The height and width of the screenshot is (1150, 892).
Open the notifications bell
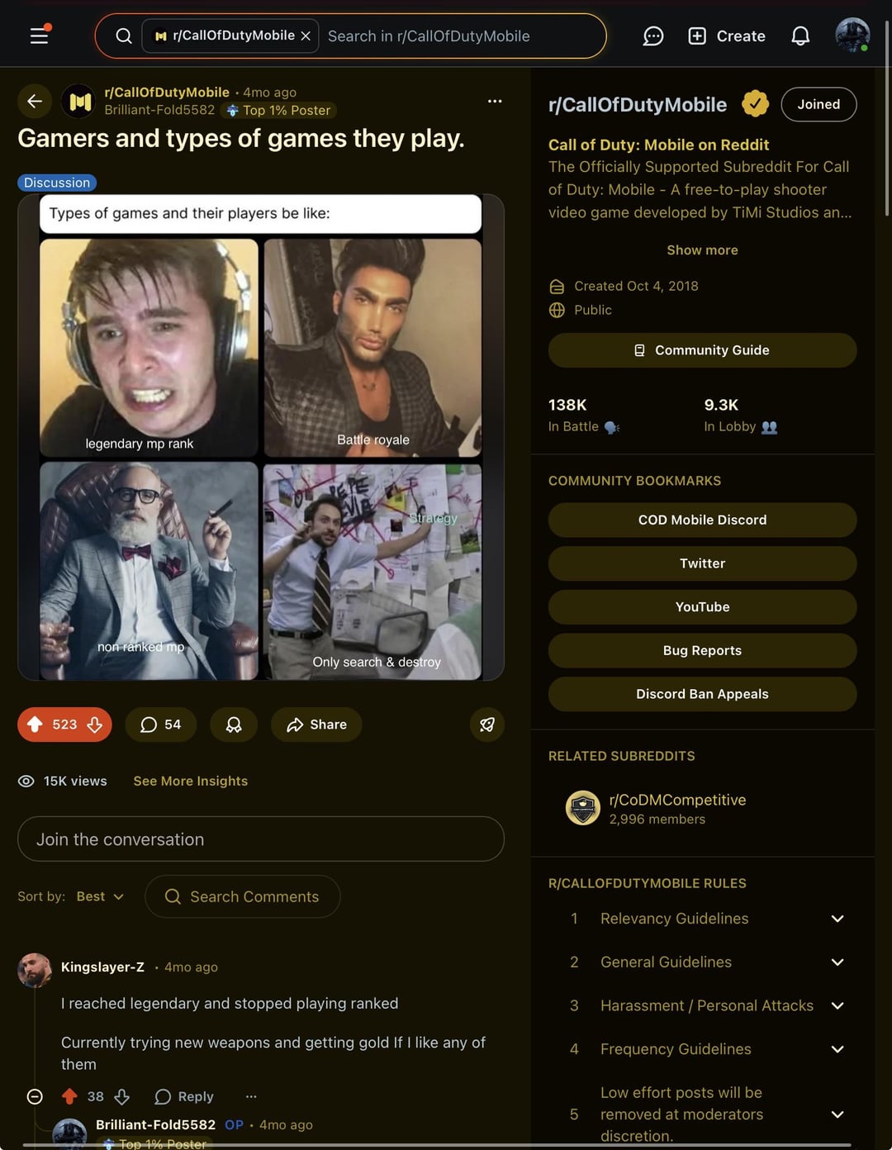800,36
